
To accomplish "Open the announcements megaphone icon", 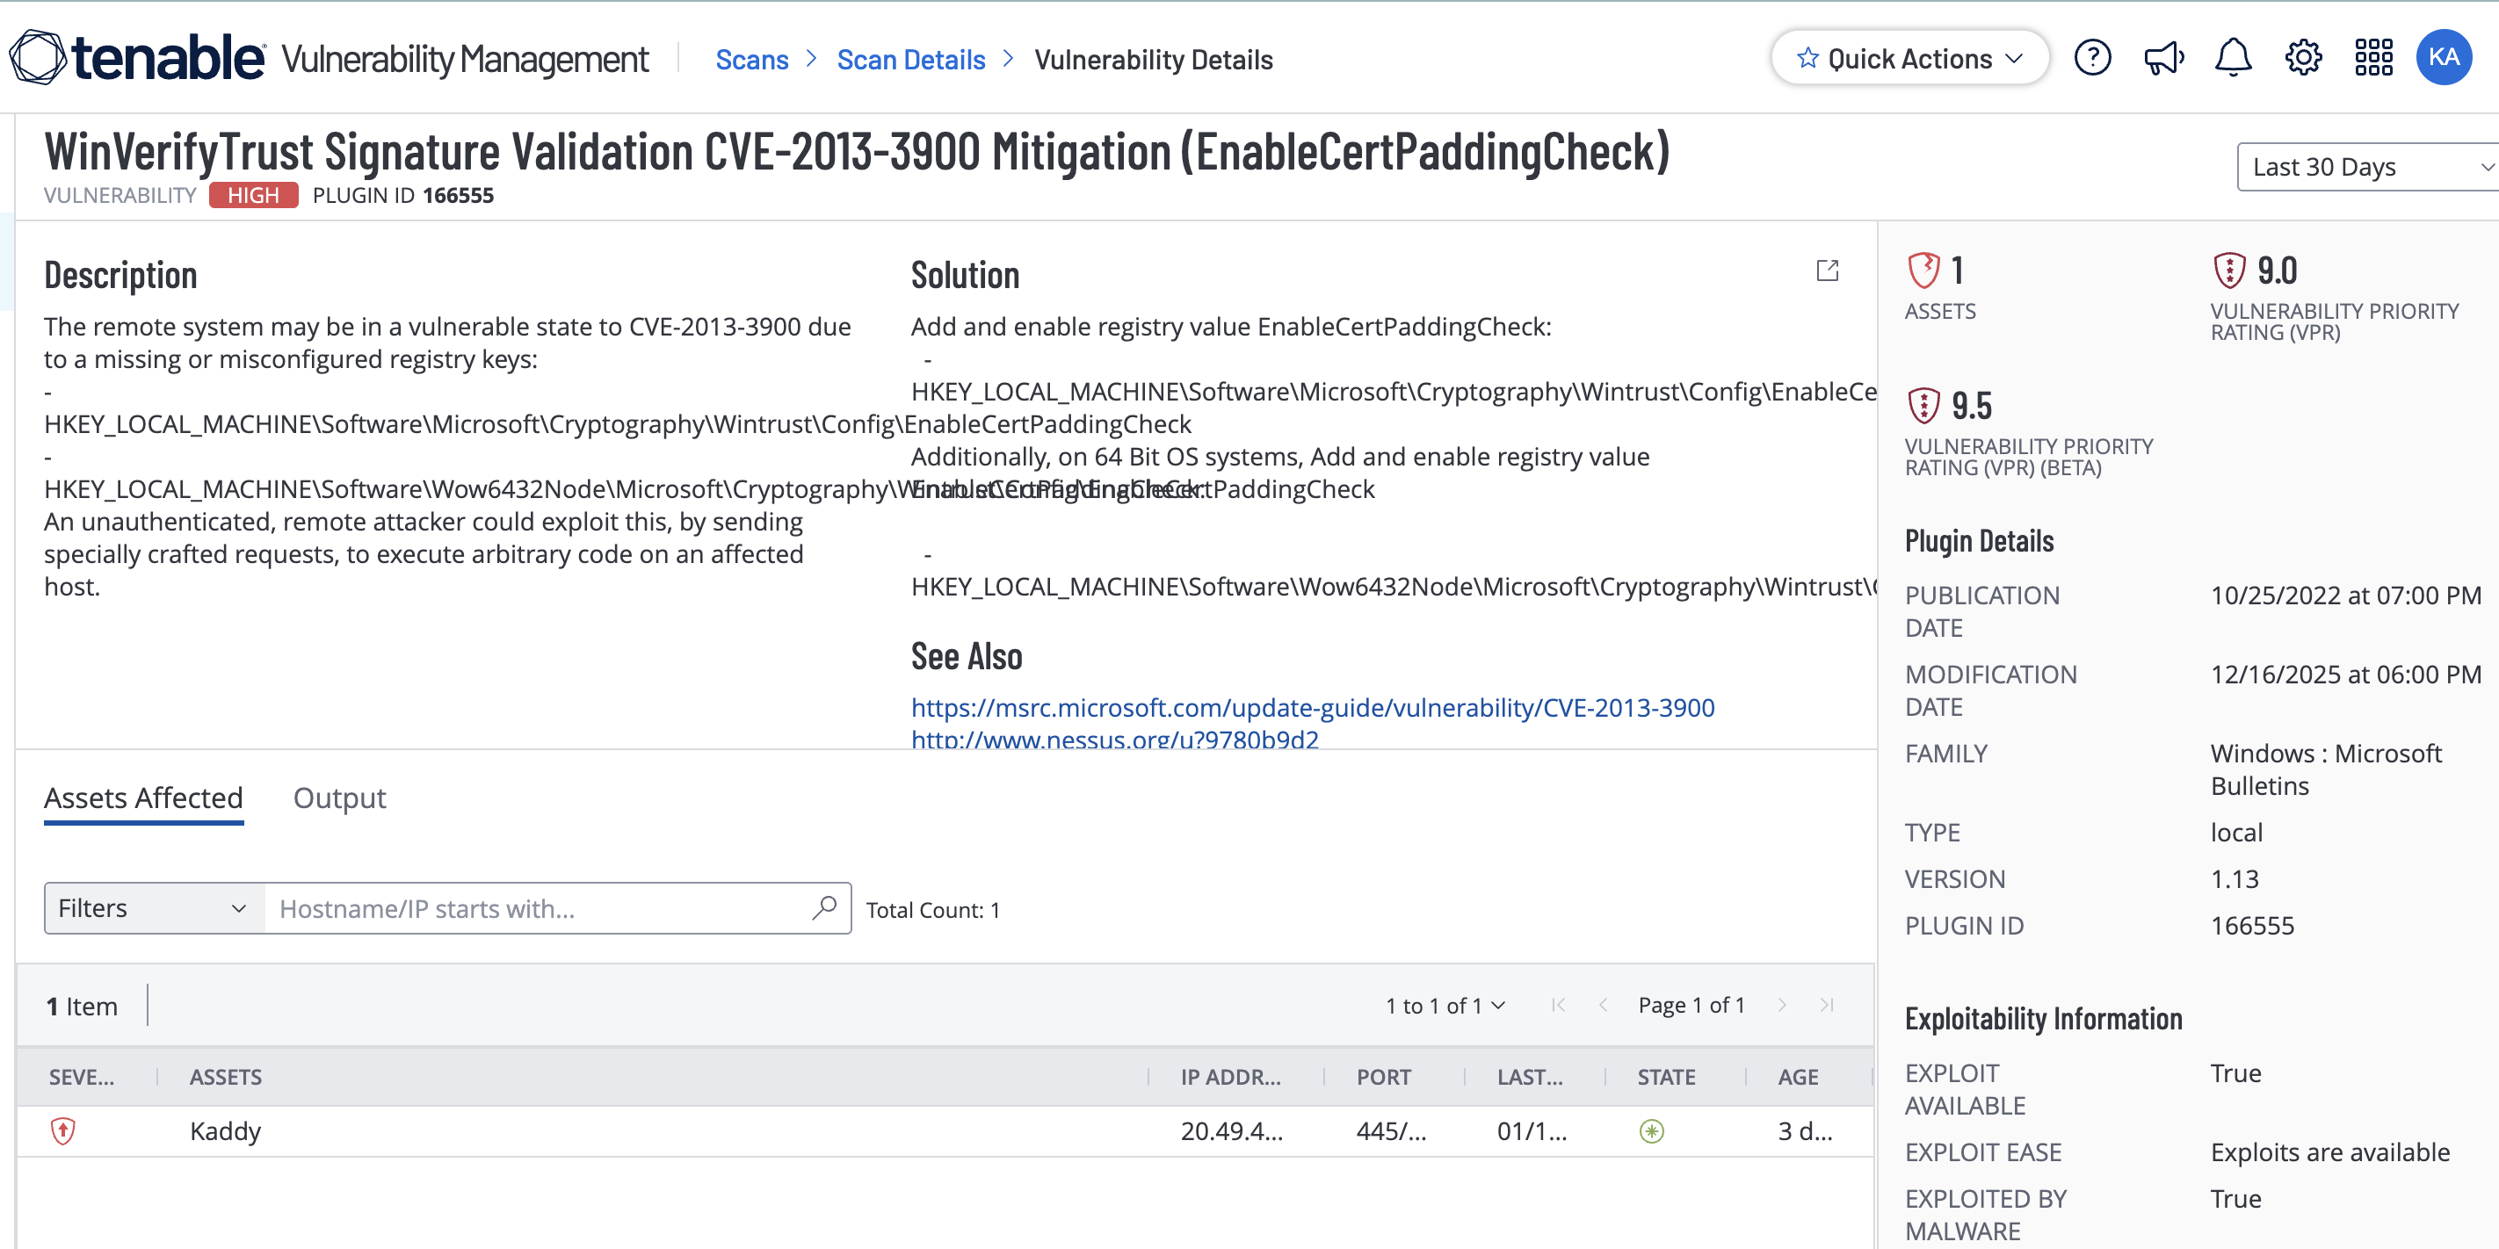I will (2163, 58).
